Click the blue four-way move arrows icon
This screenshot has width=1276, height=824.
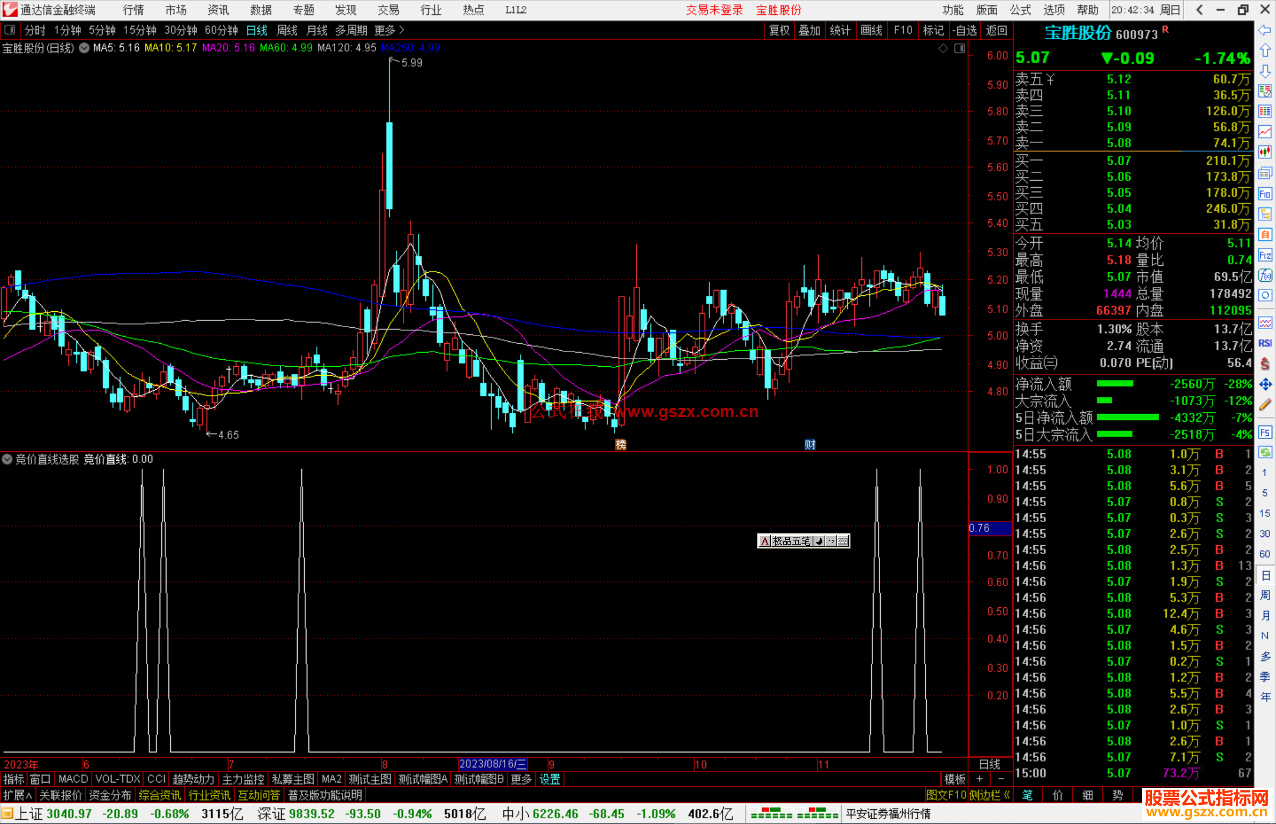(1265, 385)
